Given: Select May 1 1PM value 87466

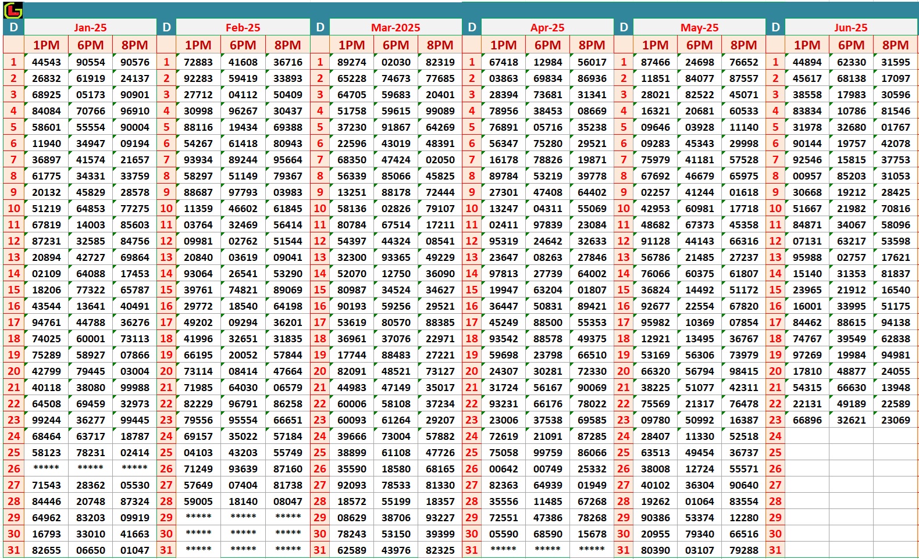Looking at the screenshot, I should [x=656, y=62].
